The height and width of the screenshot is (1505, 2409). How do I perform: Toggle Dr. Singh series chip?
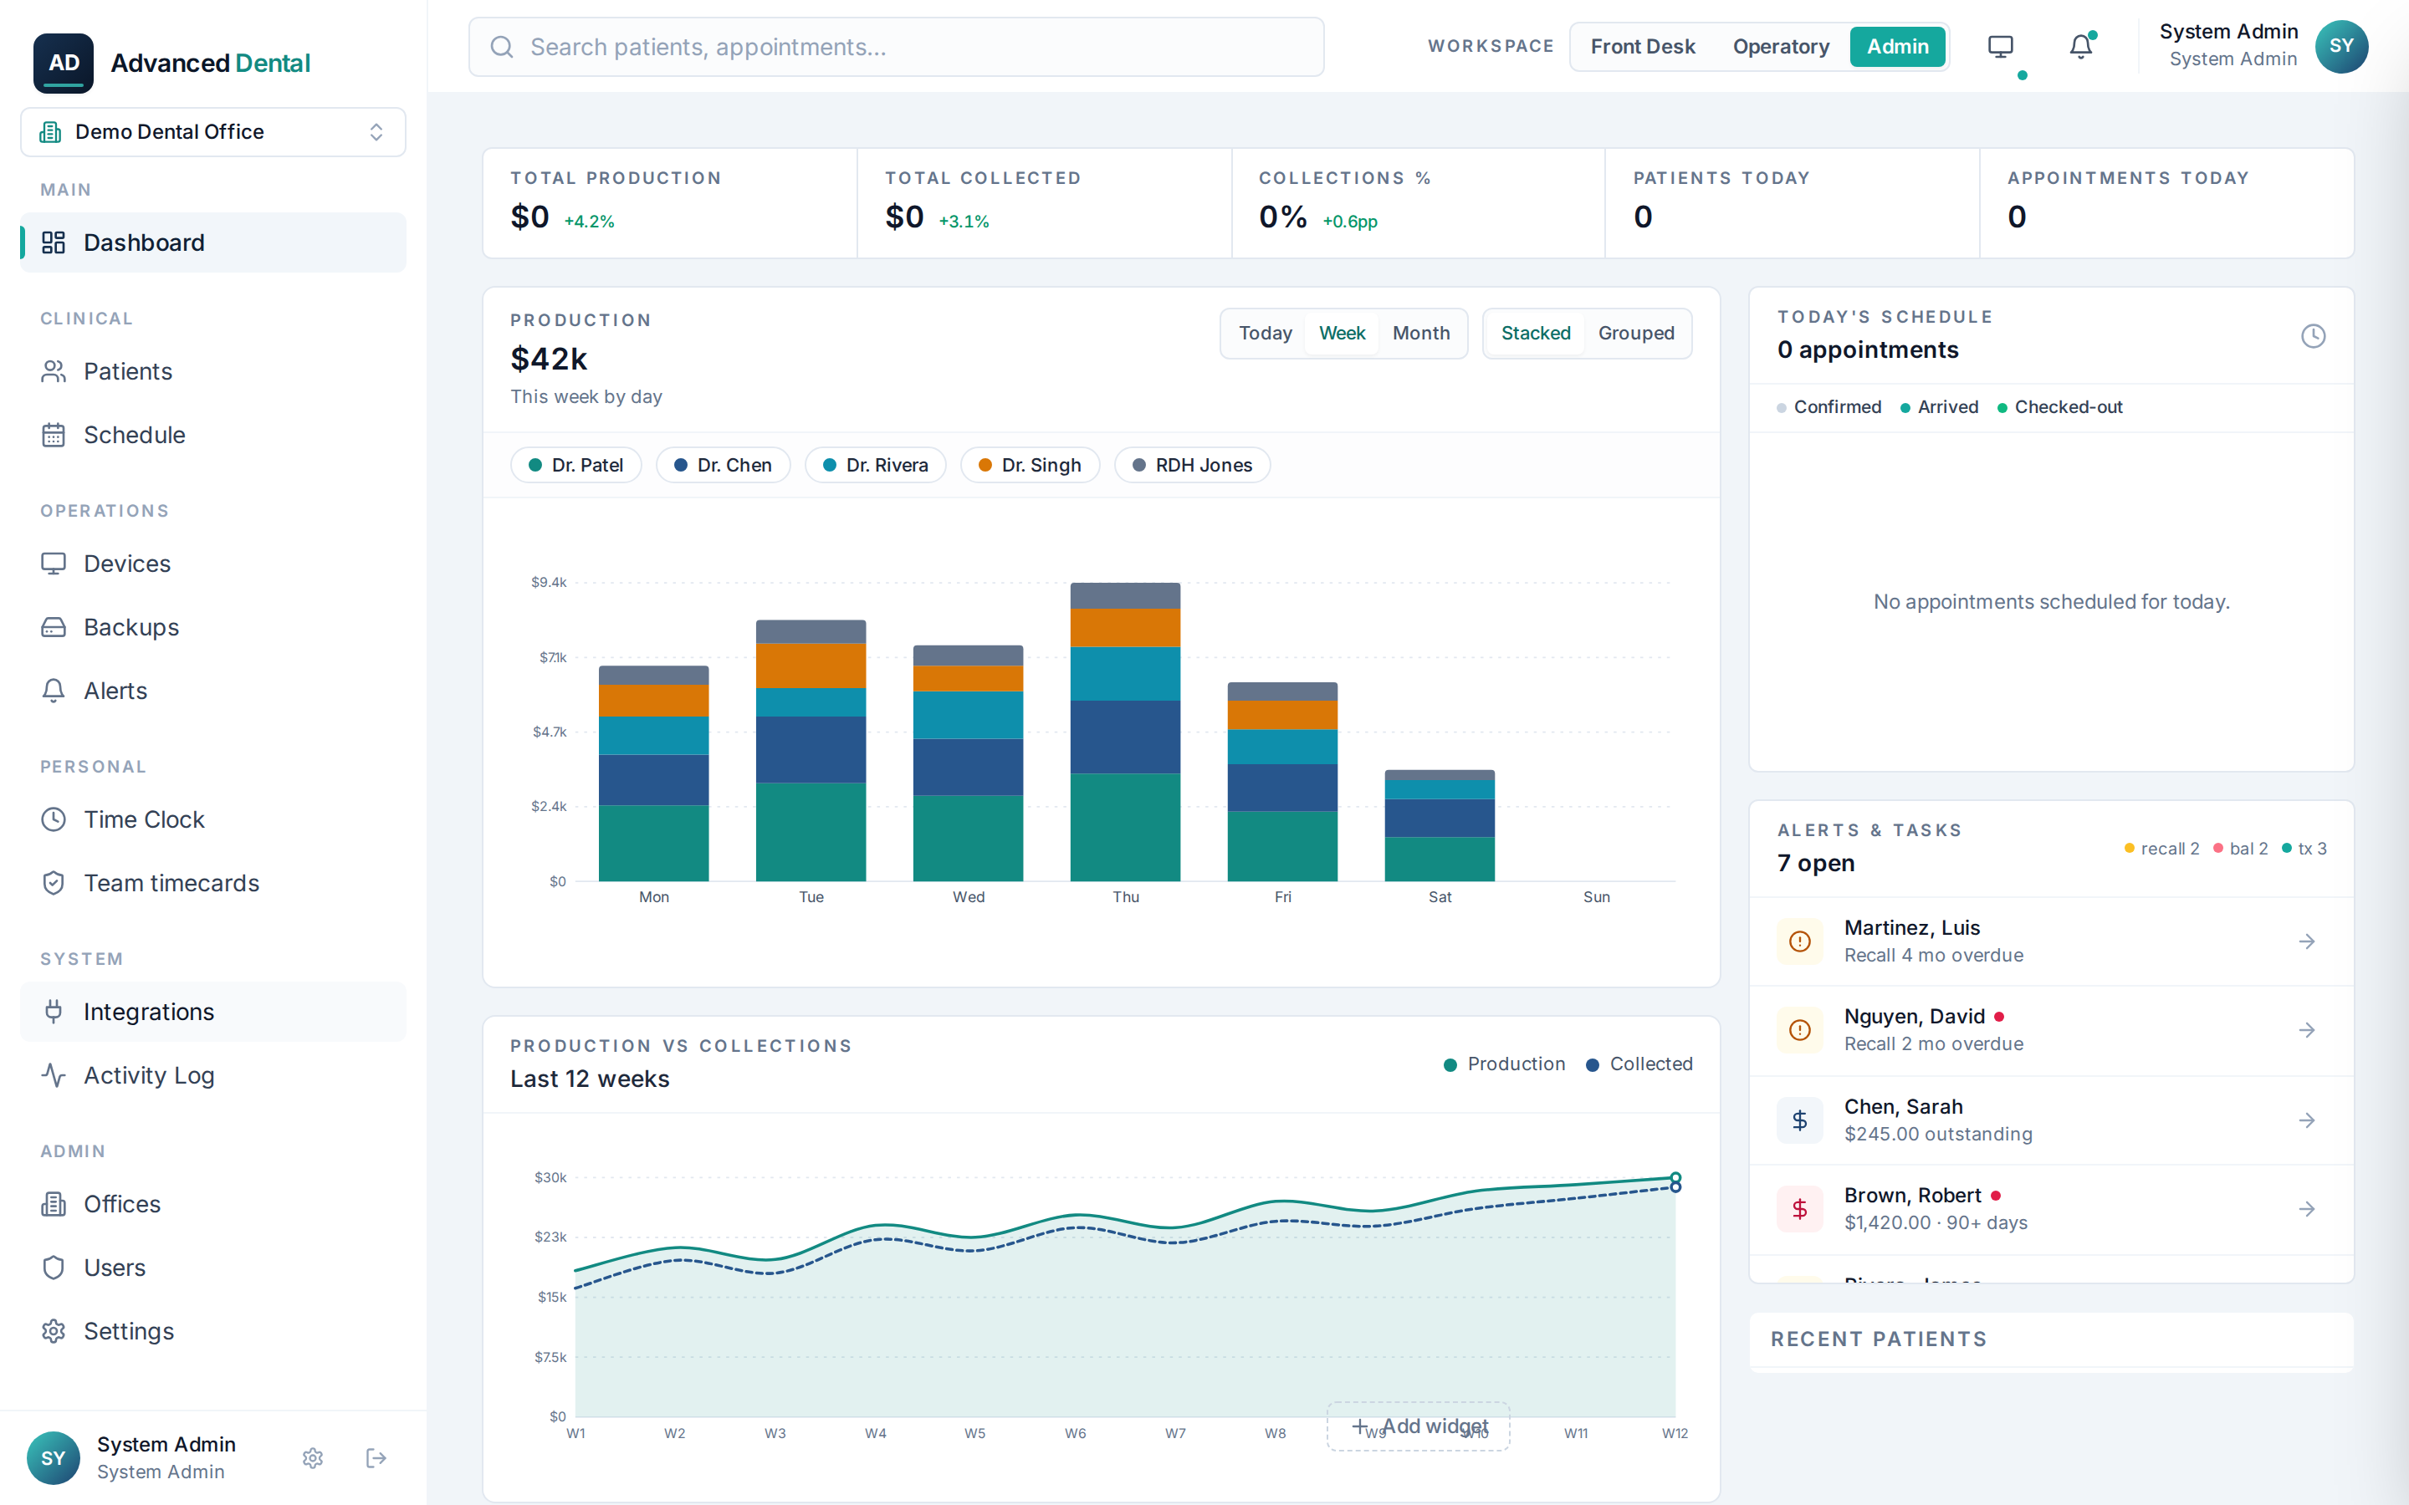(x=1030, y=465)
